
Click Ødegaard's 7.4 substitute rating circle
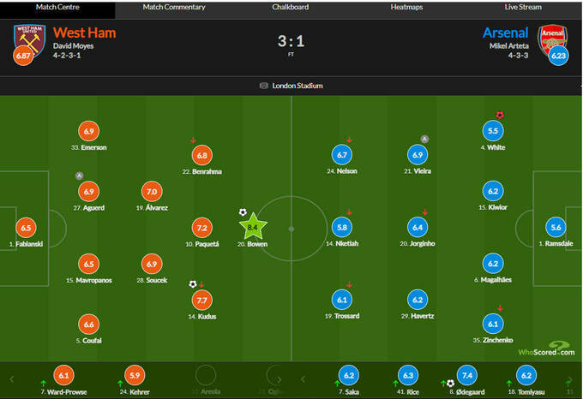tap(468, 375)
